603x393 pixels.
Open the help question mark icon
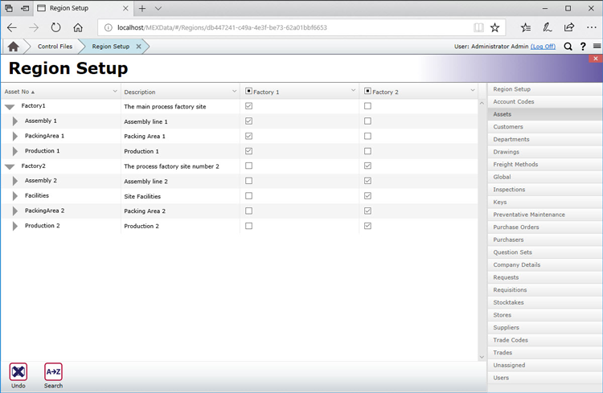pyautogui.click(x=583, y=47)
